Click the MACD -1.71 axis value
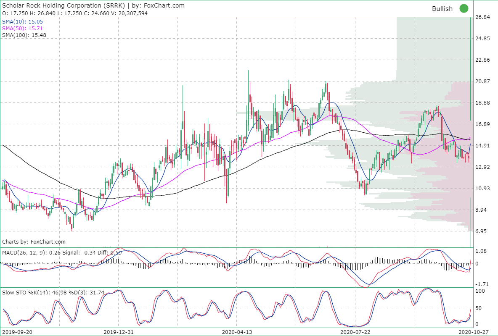This screenshot has height=336, width=498. pos(482,284)
